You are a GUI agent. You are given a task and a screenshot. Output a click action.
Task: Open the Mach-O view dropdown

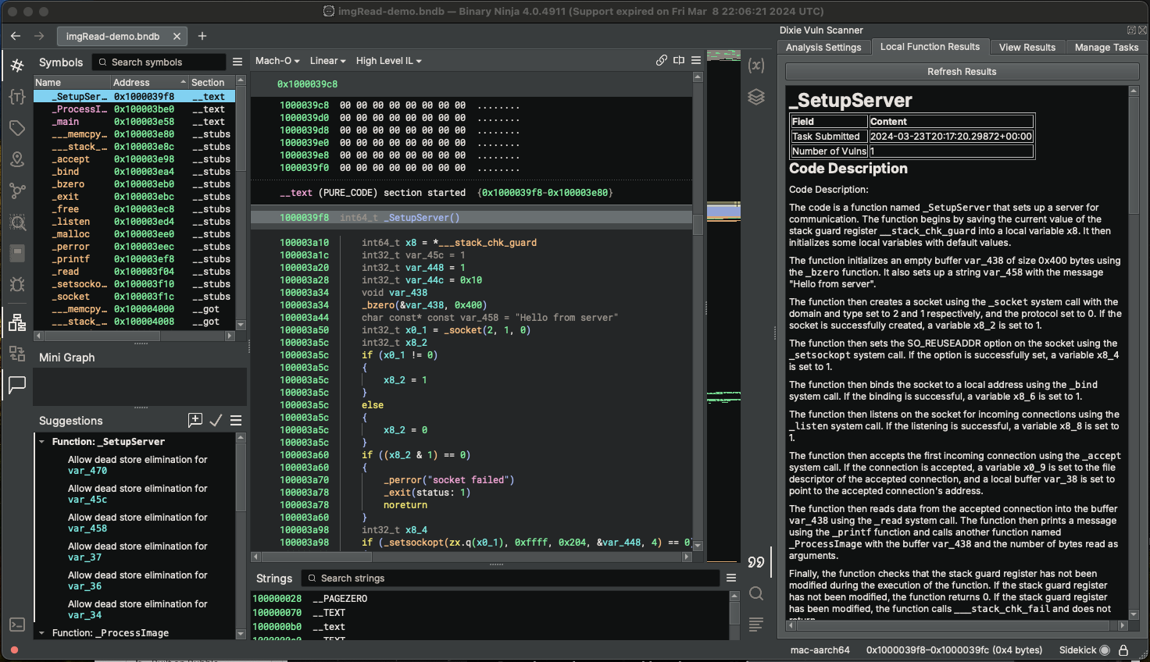coord(277,61)
